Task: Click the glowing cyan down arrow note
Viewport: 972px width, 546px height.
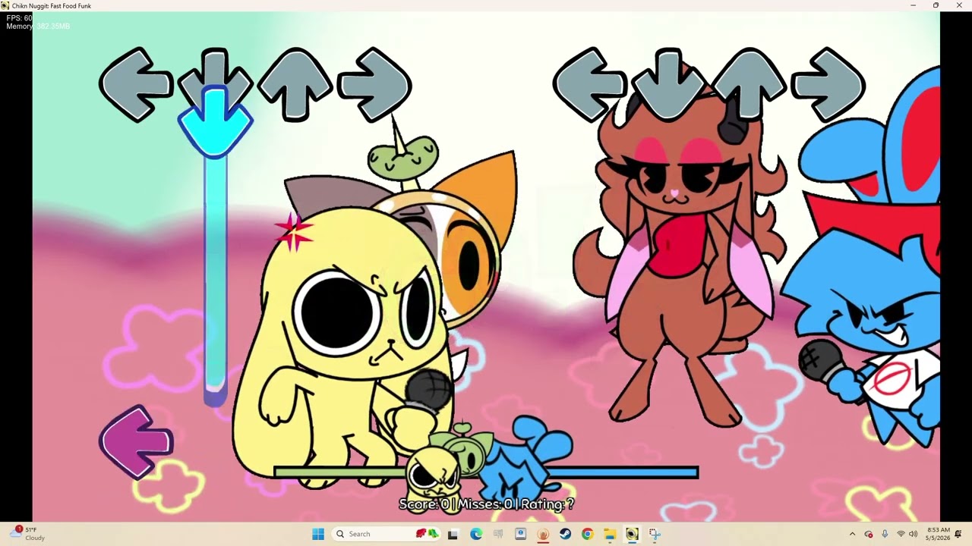Action: [x=215, y=121]
